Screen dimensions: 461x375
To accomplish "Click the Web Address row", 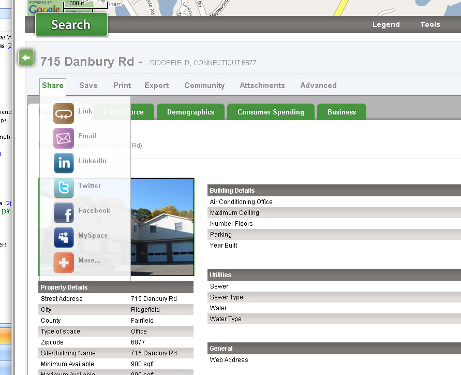I will click(x=334, y=360).
